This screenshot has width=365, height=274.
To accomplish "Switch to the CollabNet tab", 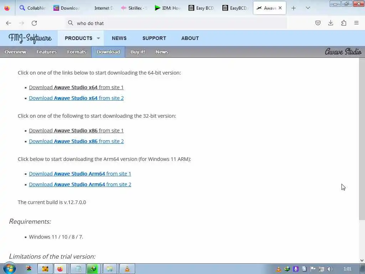I will click(x=32, y=8).
